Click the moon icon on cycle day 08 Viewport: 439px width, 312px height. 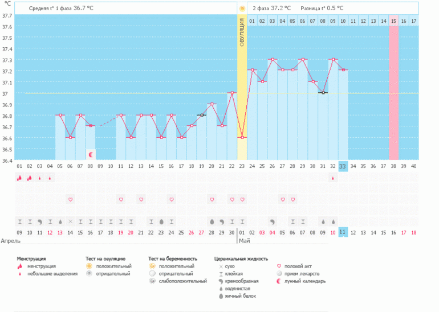click(91, 154)
